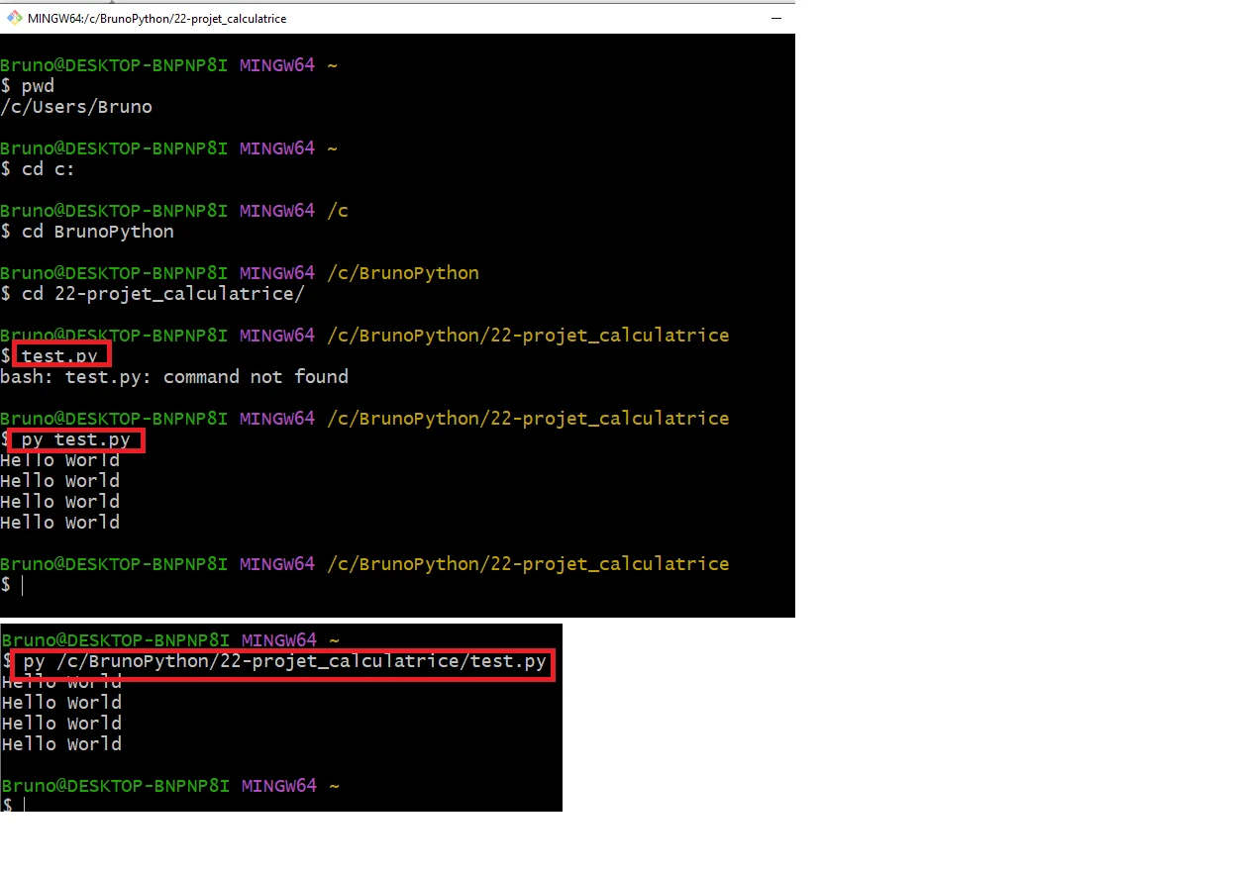
Task: Click the topmost Bruno@DESKTOP-BNPNP8I prompt
Action: coord(114,65)
